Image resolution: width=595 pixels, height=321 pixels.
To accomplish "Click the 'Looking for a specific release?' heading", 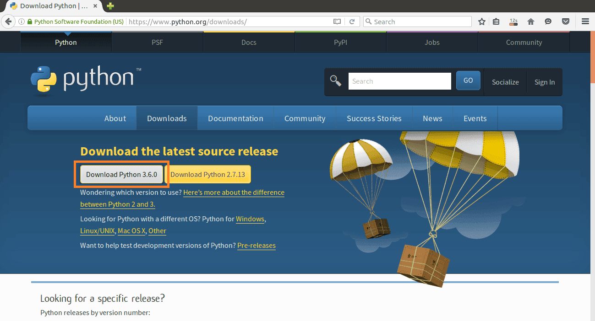I will click(x=103, y=299).
